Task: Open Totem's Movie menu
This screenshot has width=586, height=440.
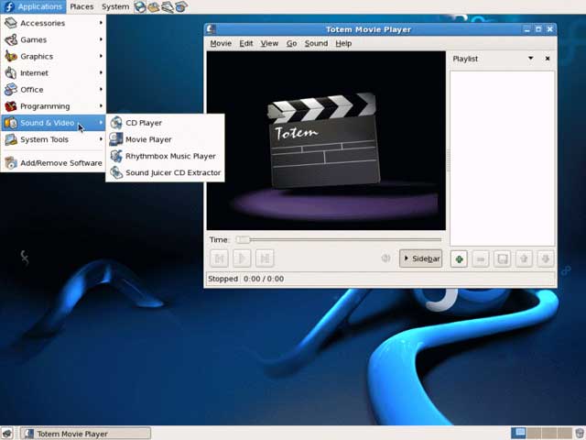Action: (221, 43)
